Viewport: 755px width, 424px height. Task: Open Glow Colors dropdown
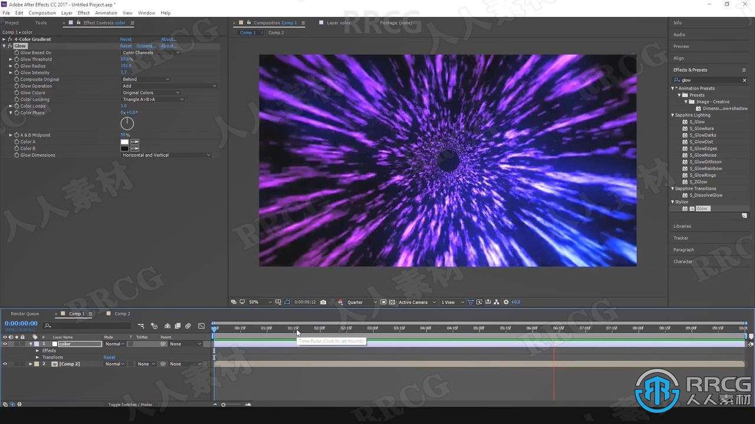pos(150,92)
